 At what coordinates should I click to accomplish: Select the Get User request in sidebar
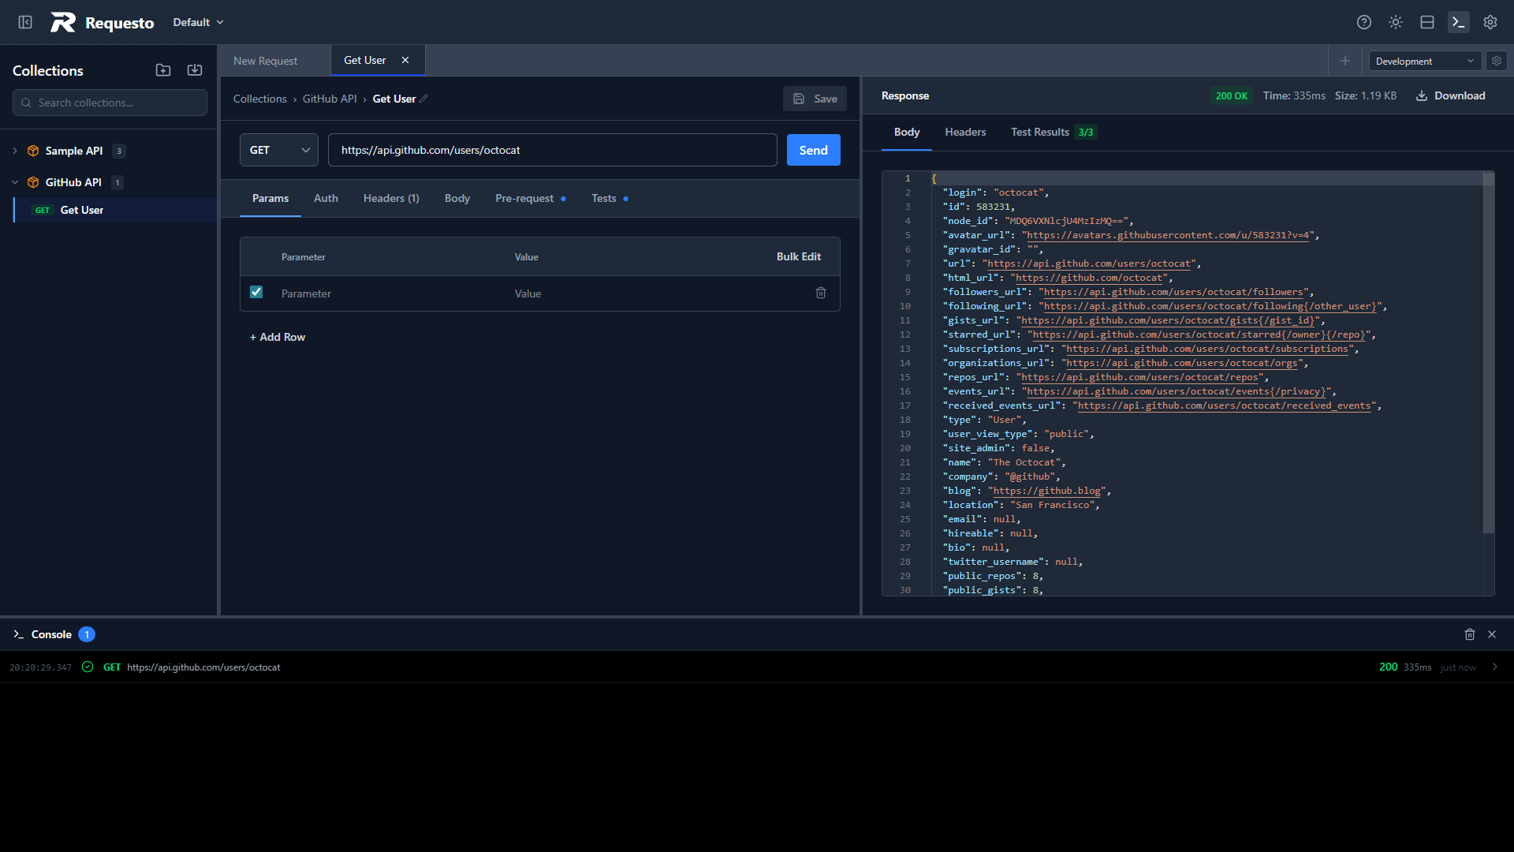point(115,210)
